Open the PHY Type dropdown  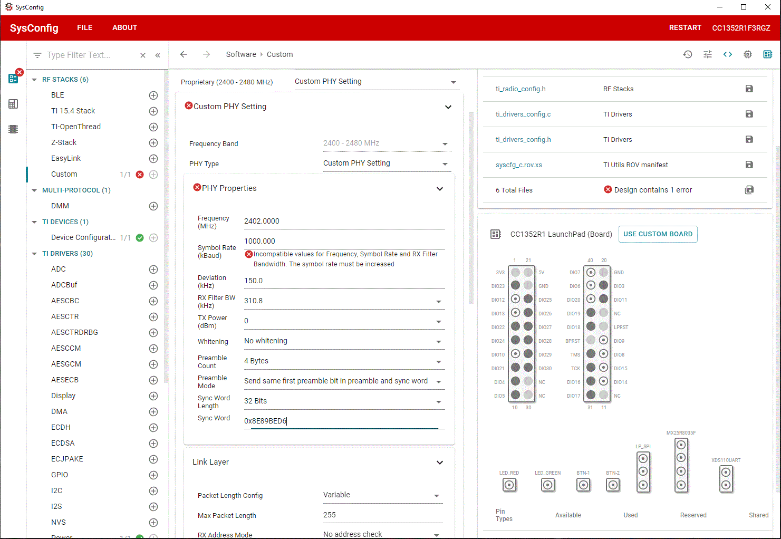click(x=386, y=163)
